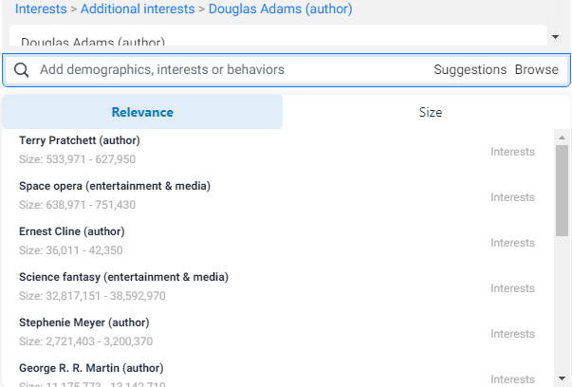Expand the dropdown arrow at top right

555,37
